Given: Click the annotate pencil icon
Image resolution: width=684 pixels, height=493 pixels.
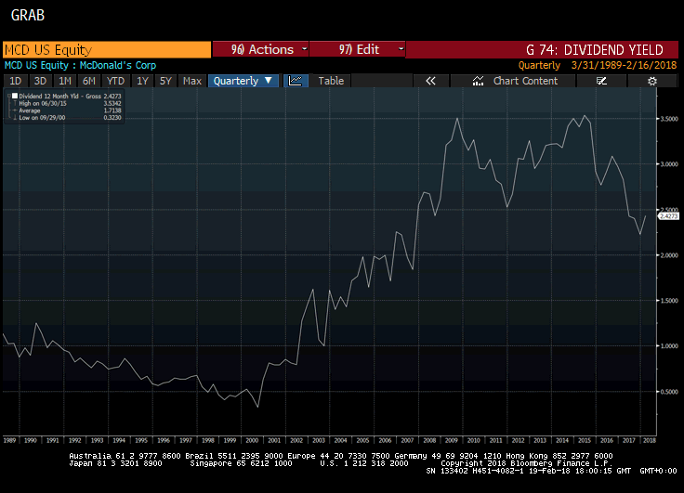Looking at the screenshot, I should 601,81.
